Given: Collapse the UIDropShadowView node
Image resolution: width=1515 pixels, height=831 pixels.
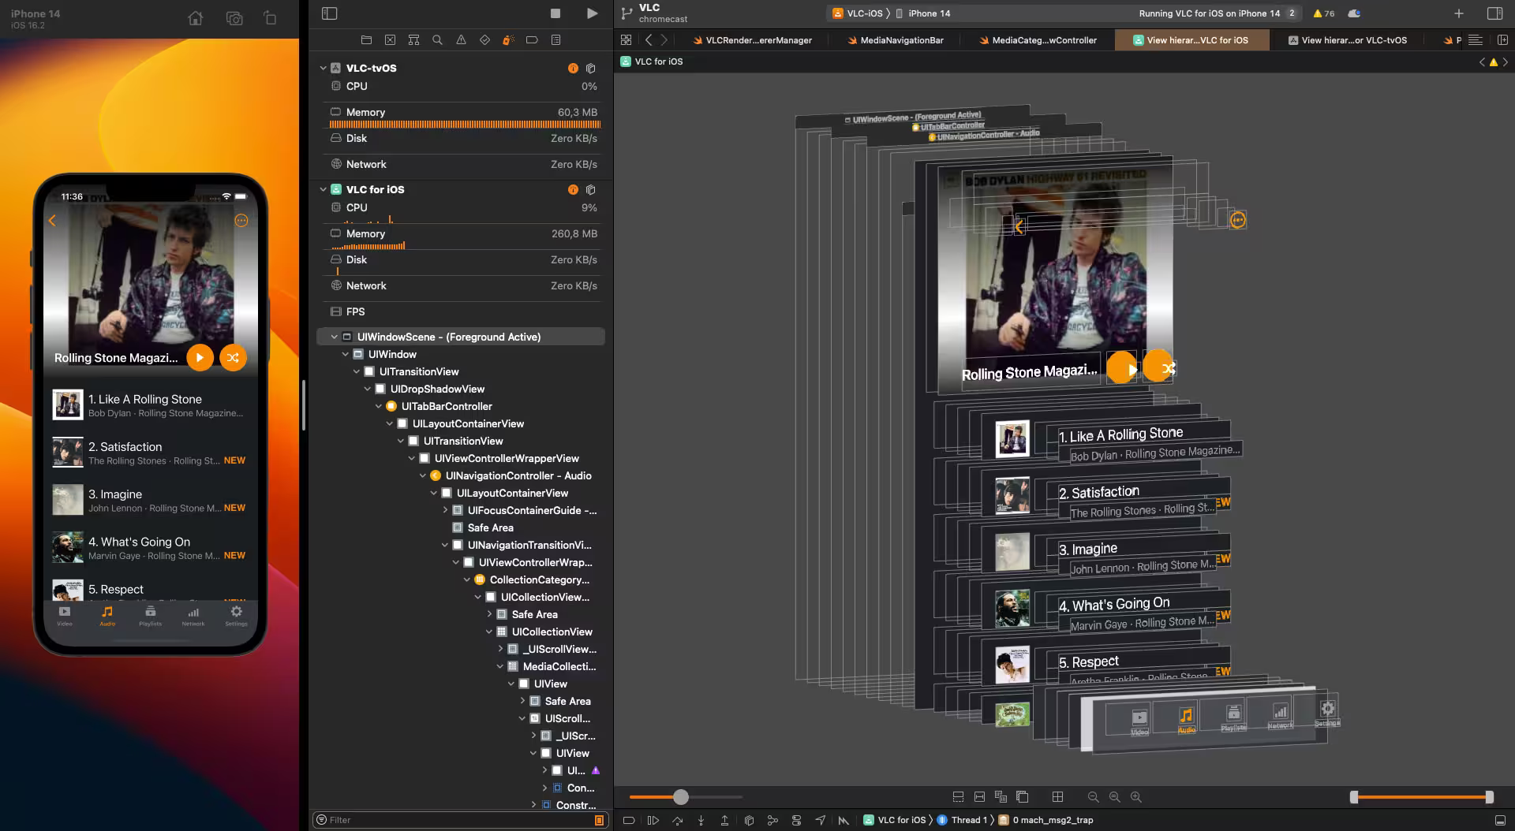Looking at the screenshot, I should [367, 389].
